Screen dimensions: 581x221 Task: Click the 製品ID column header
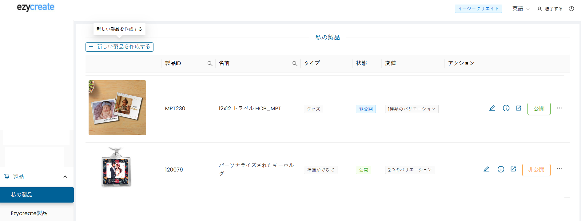173,63
